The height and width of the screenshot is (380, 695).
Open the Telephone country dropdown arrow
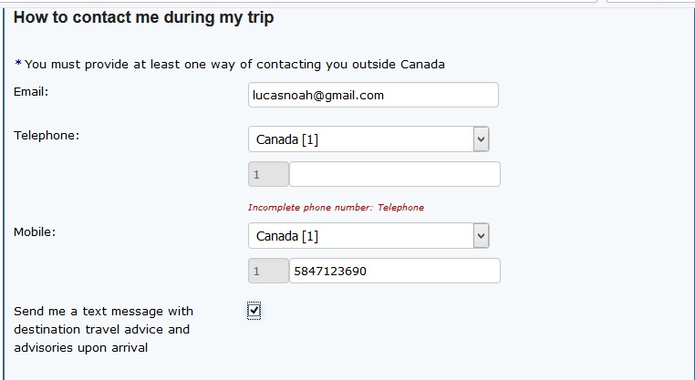(x=482, y=139)
